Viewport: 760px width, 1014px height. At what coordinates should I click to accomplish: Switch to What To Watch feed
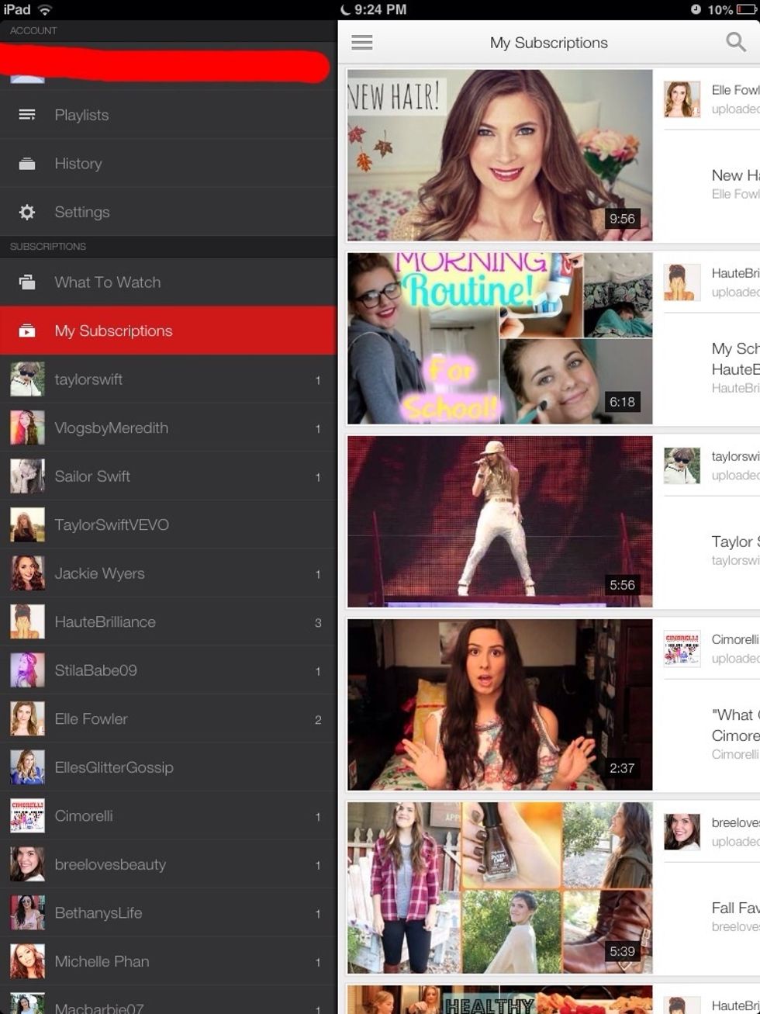[107, 282]
